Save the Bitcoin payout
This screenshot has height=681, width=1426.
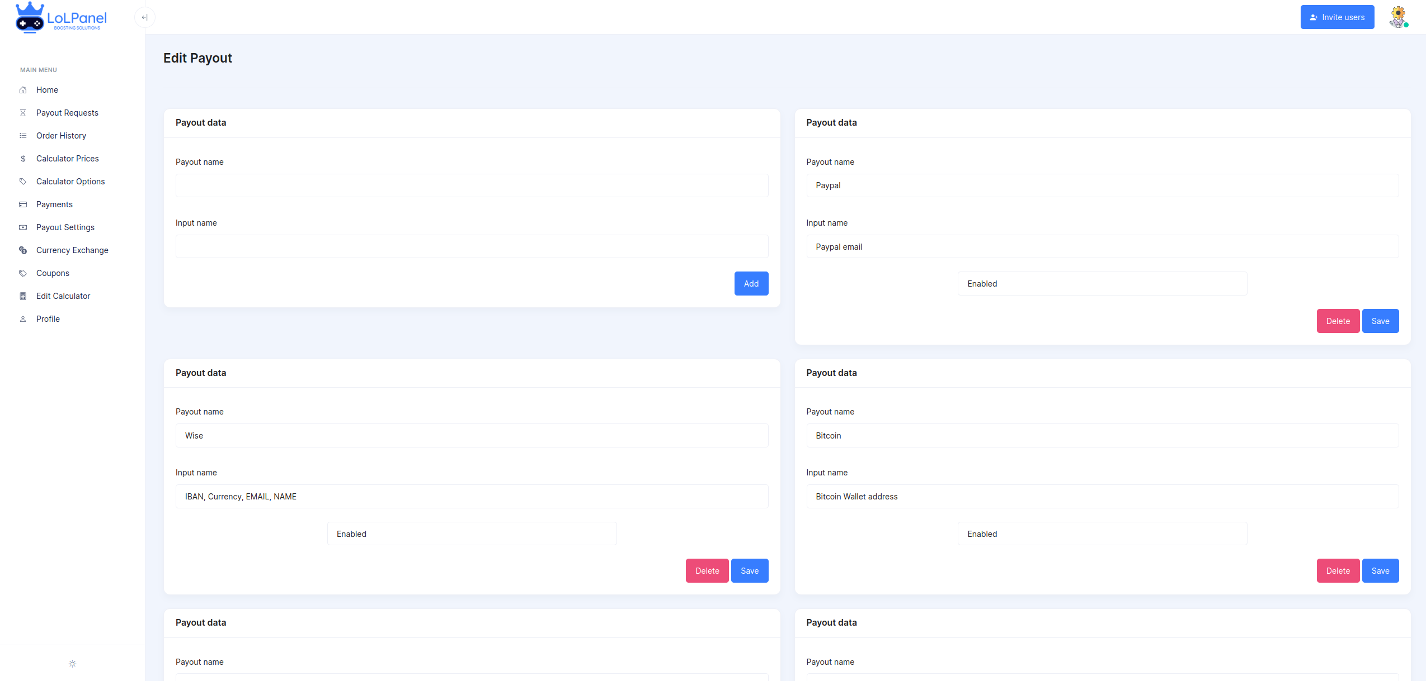(1380, 571)
